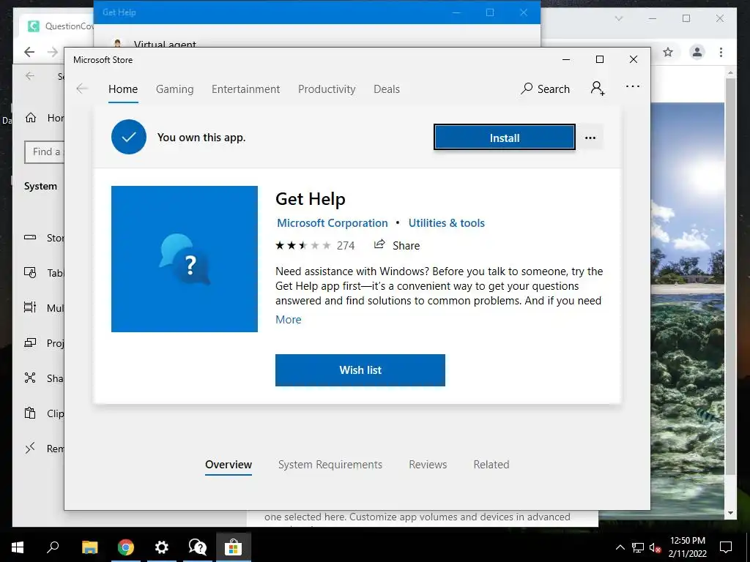Click Microsoft Store taskbar icon
Screen dimensions: 750x562
(234, 547)
